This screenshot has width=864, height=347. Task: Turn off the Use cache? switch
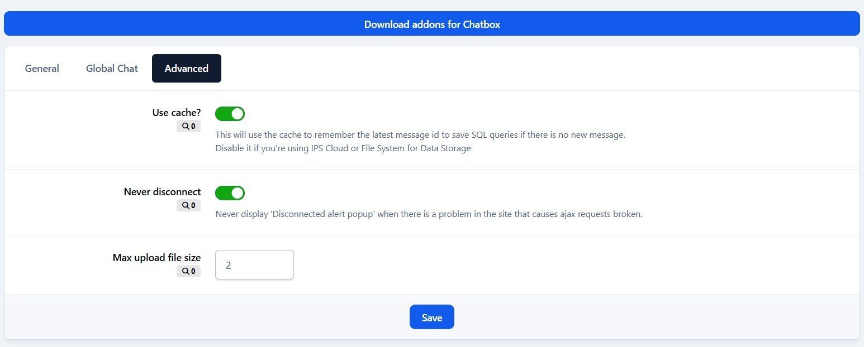pos(230,114)
